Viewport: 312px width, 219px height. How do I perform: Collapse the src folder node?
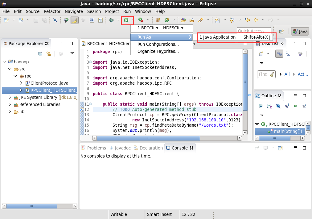click(x=10, y=69)
